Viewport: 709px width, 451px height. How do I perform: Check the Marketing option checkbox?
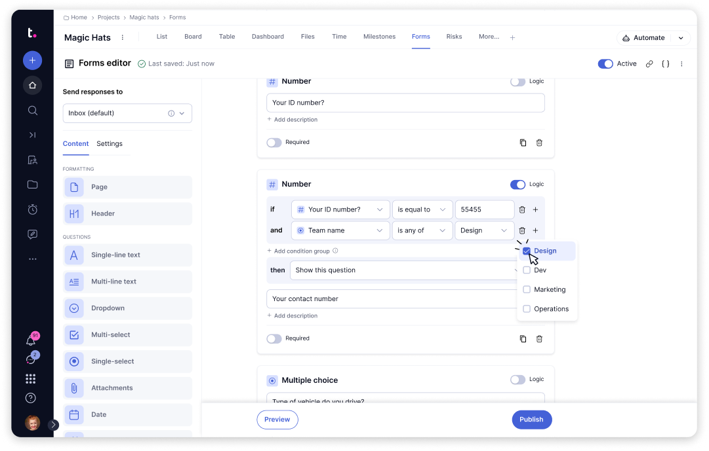(527, 289)
